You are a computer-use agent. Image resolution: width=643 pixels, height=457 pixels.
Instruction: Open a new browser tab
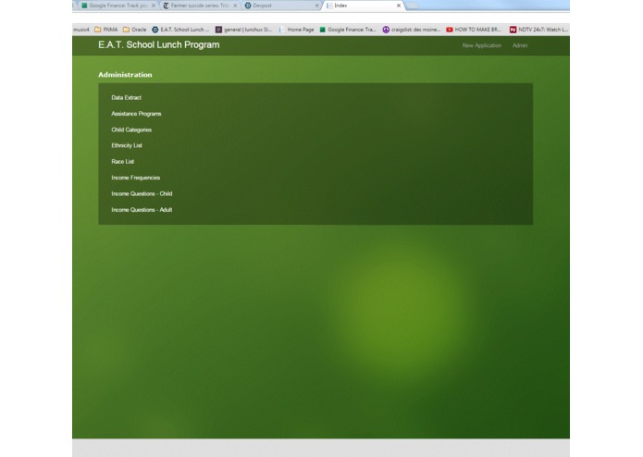[x=413, y=6]
